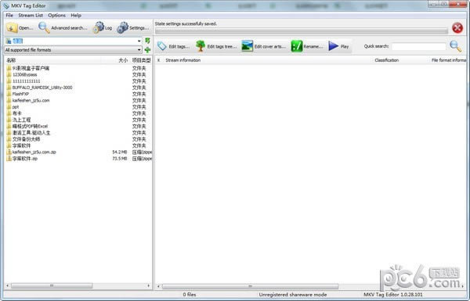Click the quick search magnifier icon
This screenshot has width=470, height=301.
tap(456, 46)
